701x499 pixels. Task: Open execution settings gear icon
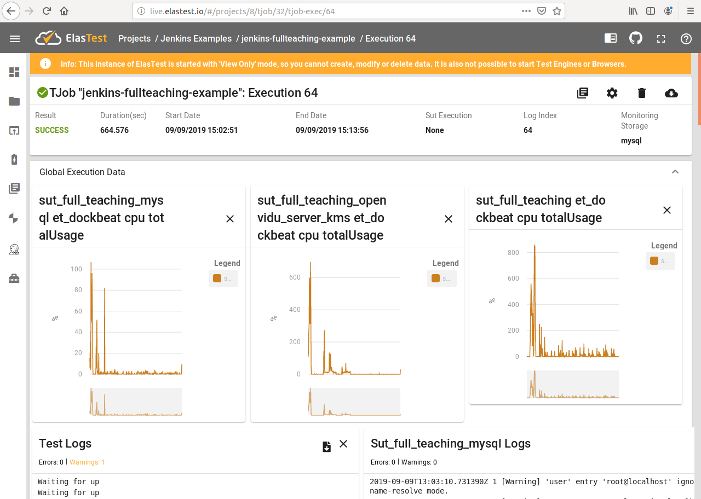(x=612, y=93)
